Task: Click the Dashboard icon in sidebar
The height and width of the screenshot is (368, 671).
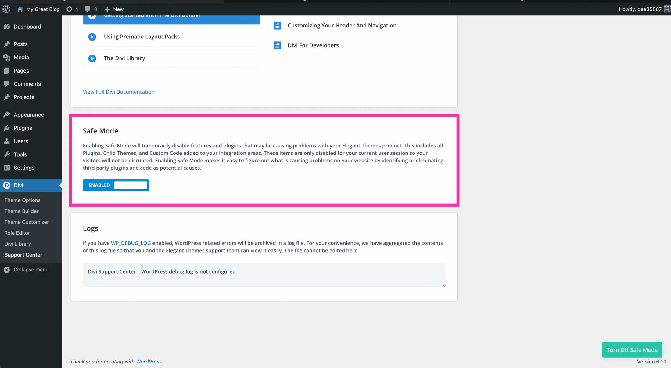Action: click(x=6, y=26)
